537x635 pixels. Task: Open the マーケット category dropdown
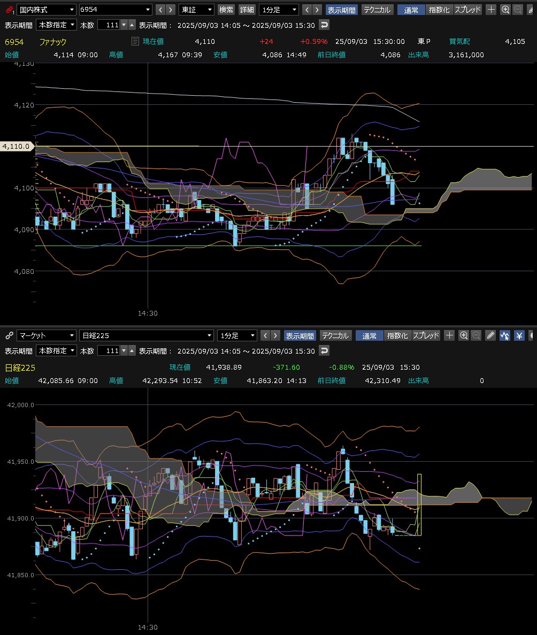(46, 335)
